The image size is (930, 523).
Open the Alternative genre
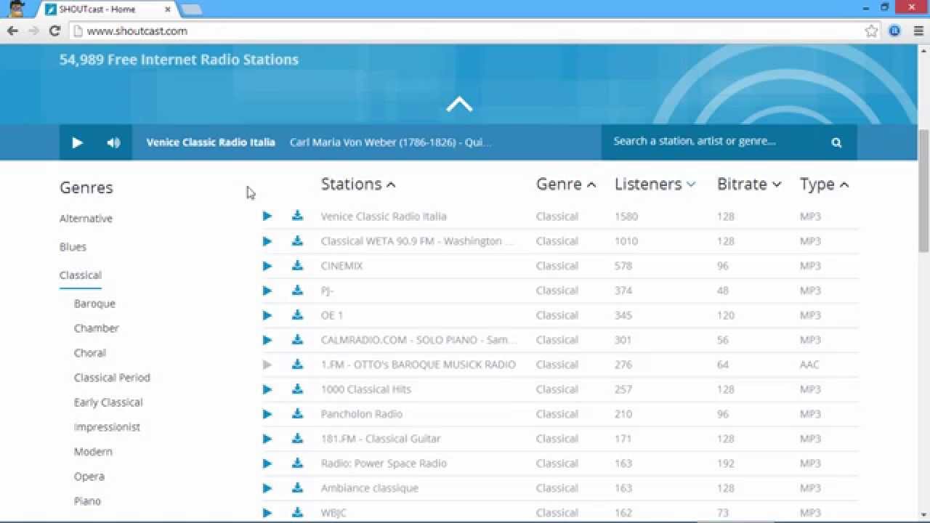point(86,219)
